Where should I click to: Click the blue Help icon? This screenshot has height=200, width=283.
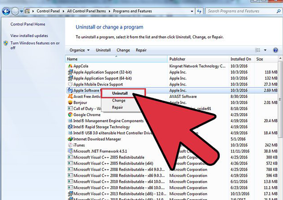[275, 50]
